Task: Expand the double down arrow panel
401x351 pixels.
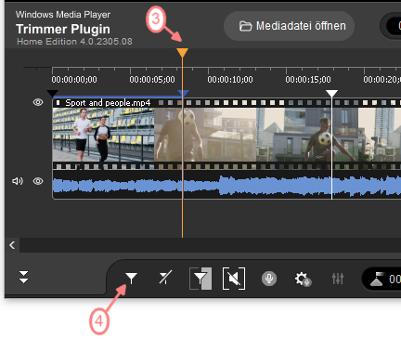Action: coord(23,277)
